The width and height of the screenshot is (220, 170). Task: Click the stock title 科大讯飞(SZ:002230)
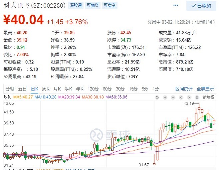point(35,6)
